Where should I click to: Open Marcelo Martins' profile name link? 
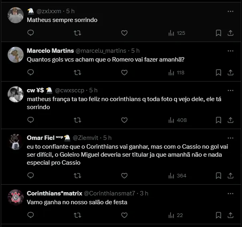coord(50,51)
